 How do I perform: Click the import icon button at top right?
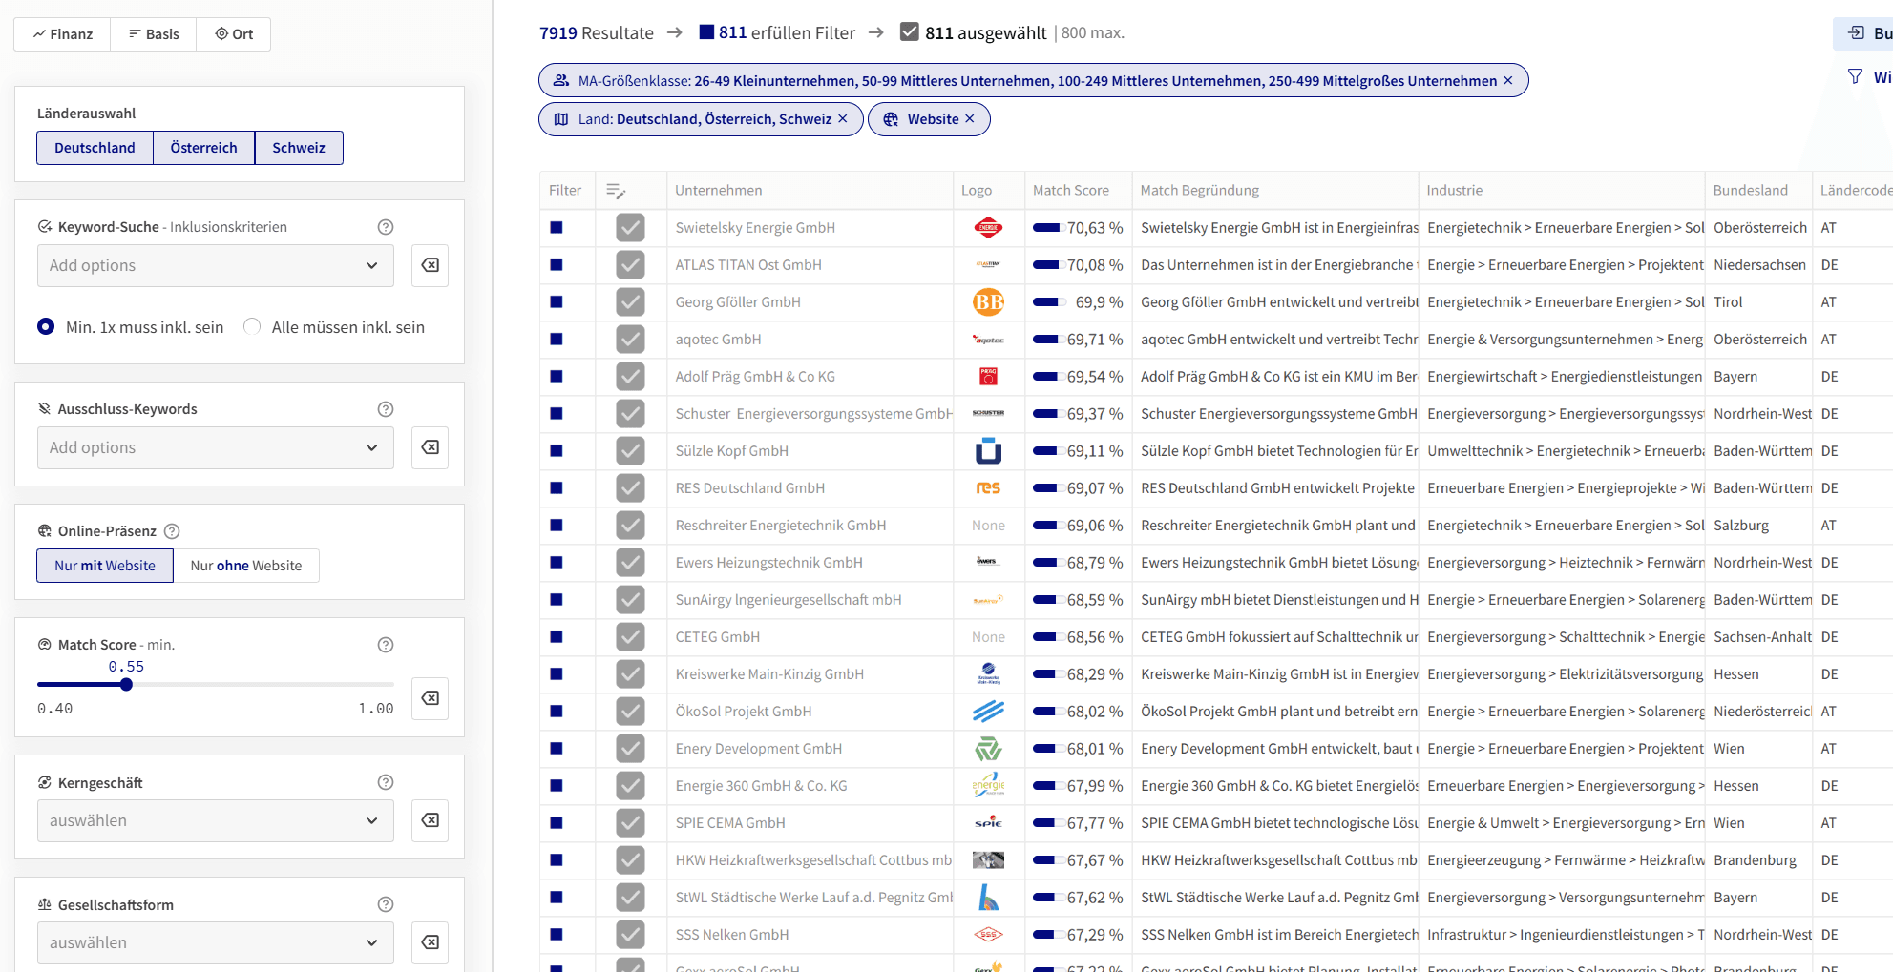[x=1857, y=33]
